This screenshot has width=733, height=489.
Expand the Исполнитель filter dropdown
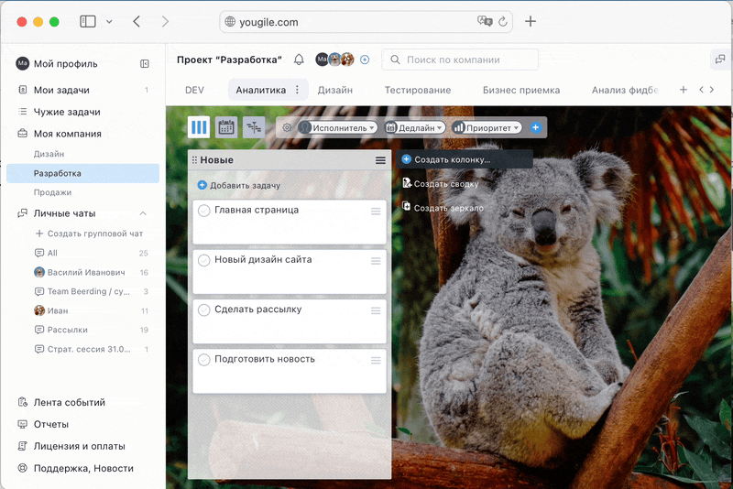click(338, 128)
